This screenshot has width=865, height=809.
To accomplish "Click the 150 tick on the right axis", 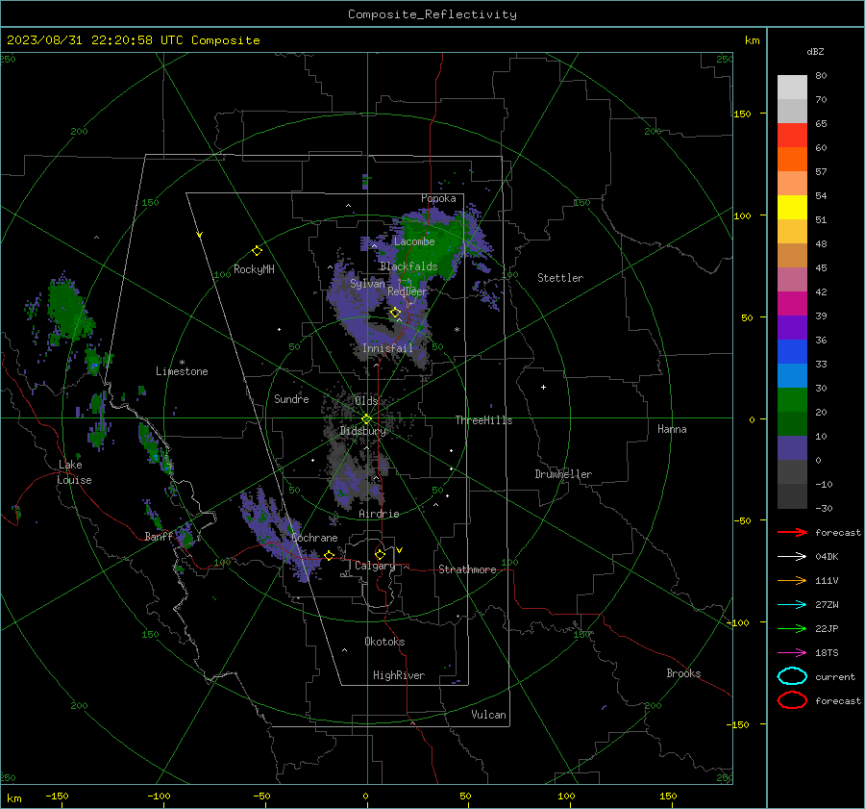I will (742, 114).
